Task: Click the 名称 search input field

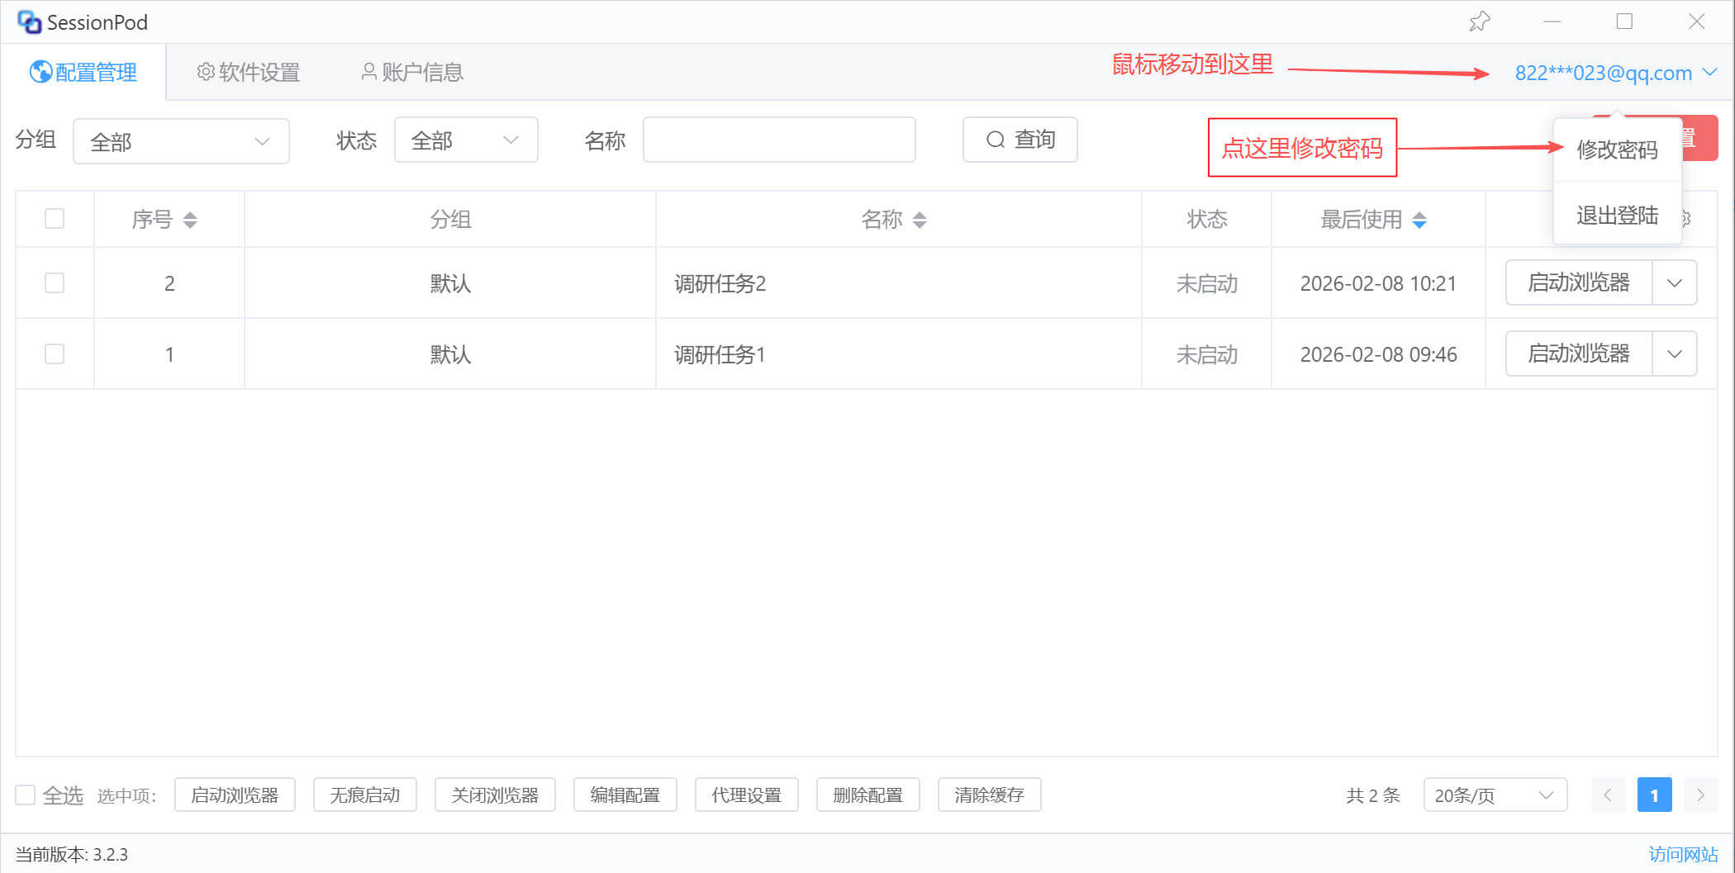Action: point(778,140)
